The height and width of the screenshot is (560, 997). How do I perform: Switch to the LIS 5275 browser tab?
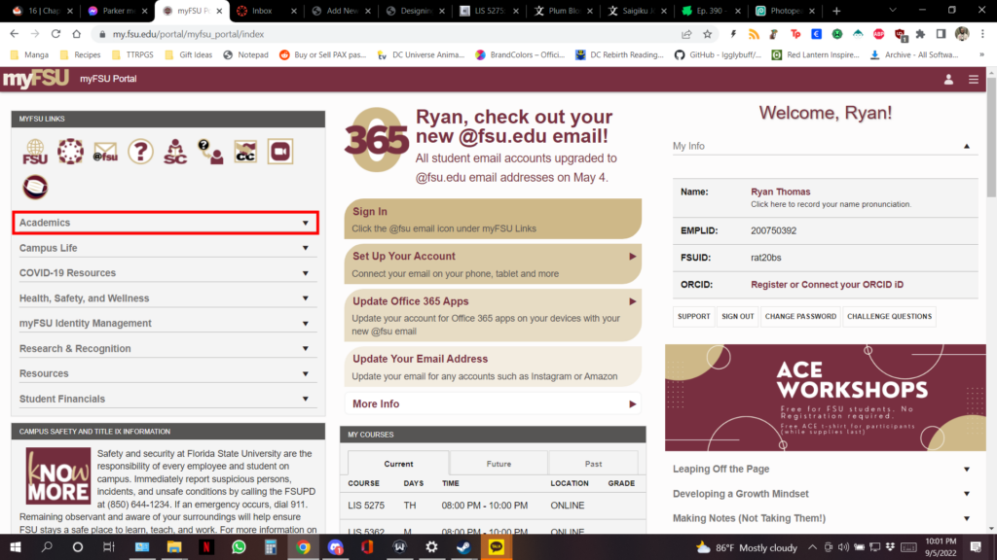(489, 11)
